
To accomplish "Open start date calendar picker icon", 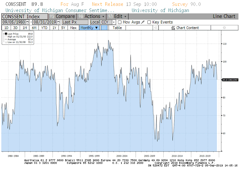I will pos(27,22).
